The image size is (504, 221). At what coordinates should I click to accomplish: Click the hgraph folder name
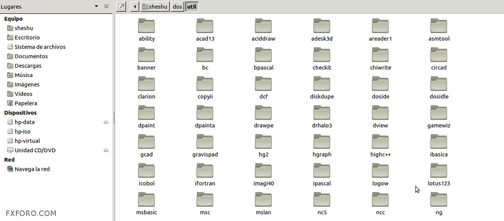point(322,154)
